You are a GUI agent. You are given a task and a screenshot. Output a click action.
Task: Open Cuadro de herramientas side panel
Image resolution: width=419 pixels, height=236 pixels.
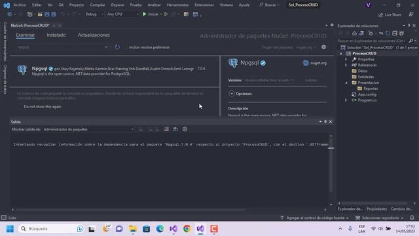(5, 41)
